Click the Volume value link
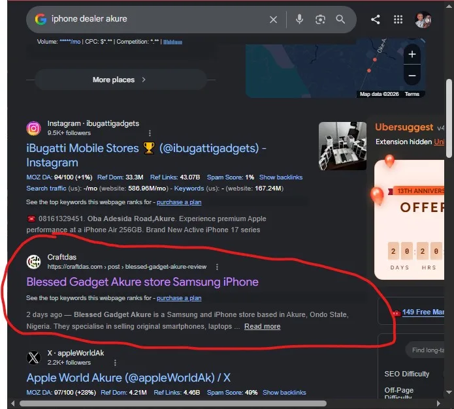This screenshot has width=454, height=409. 70,42
